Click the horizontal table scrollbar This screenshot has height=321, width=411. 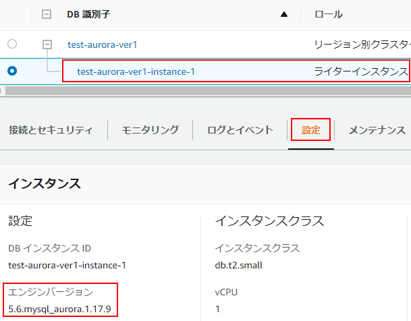click(202, 90)
